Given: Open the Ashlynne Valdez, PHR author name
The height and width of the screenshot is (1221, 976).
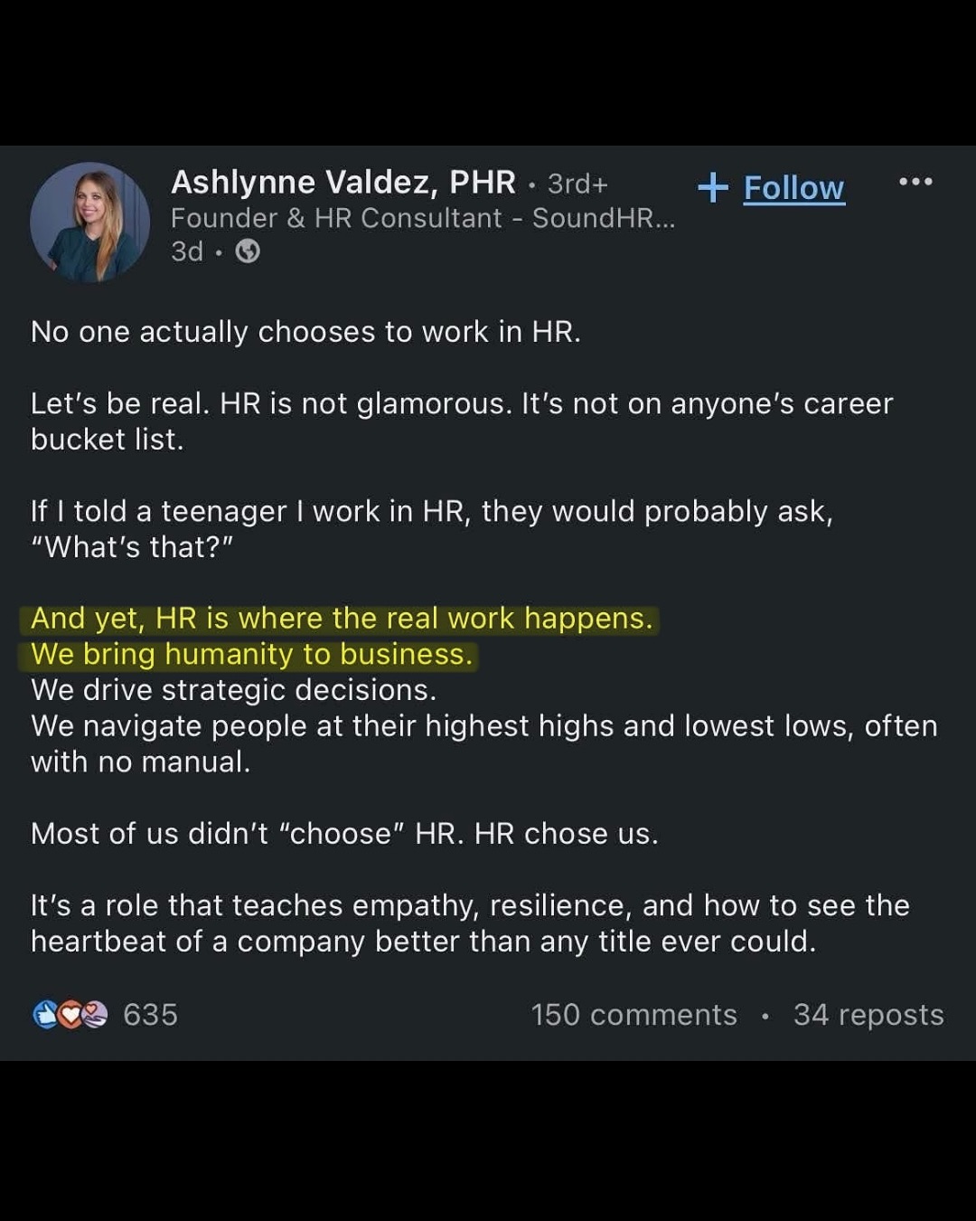Looking at the screenshot, I should (343, 183).
